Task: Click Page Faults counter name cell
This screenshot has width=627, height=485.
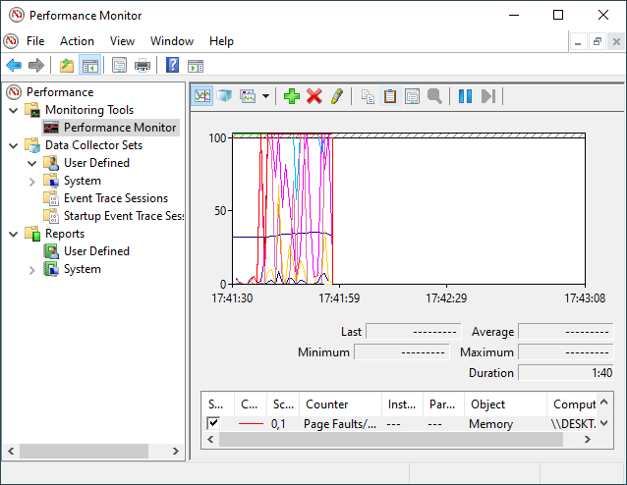Action: [339, 423]
